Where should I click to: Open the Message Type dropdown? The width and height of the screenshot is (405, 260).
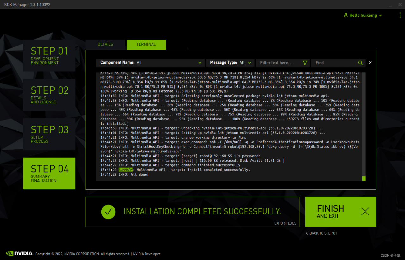point(230,63)
